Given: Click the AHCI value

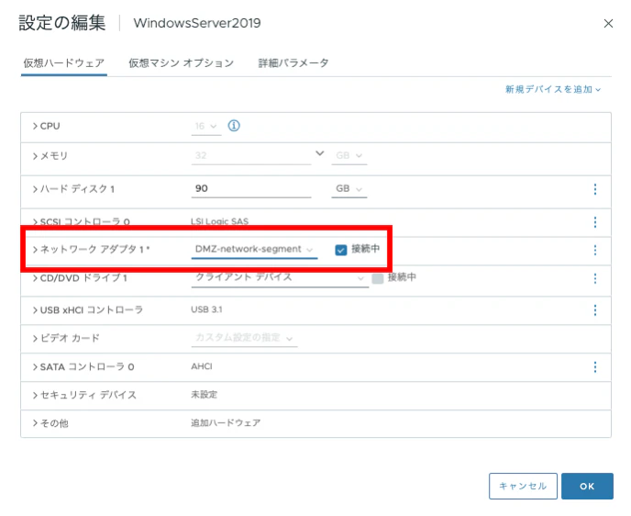Looking at the screenshot, I should (x=201, y=366).
